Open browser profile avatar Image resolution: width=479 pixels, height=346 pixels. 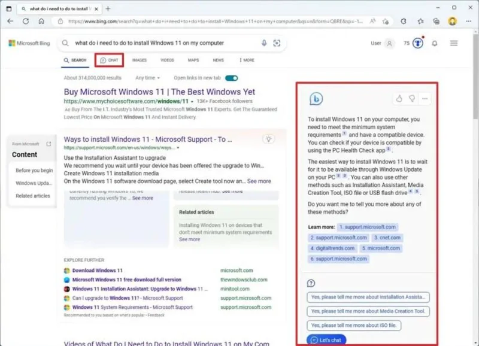453,21
